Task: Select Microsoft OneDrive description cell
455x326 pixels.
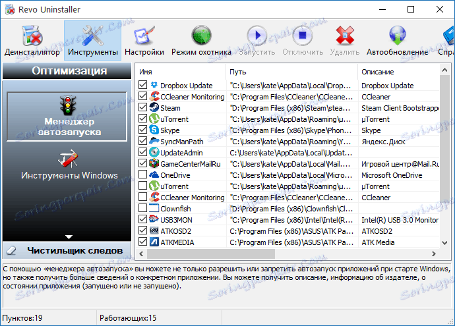Action: [392, 175]
